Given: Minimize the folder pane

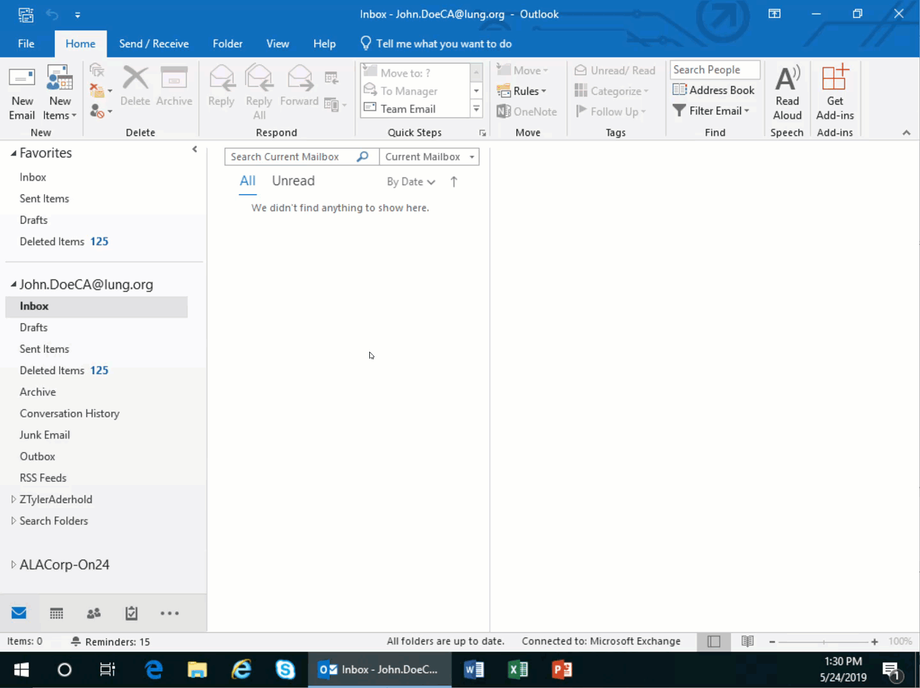Looking at the screenshot, I should point(195,149).
